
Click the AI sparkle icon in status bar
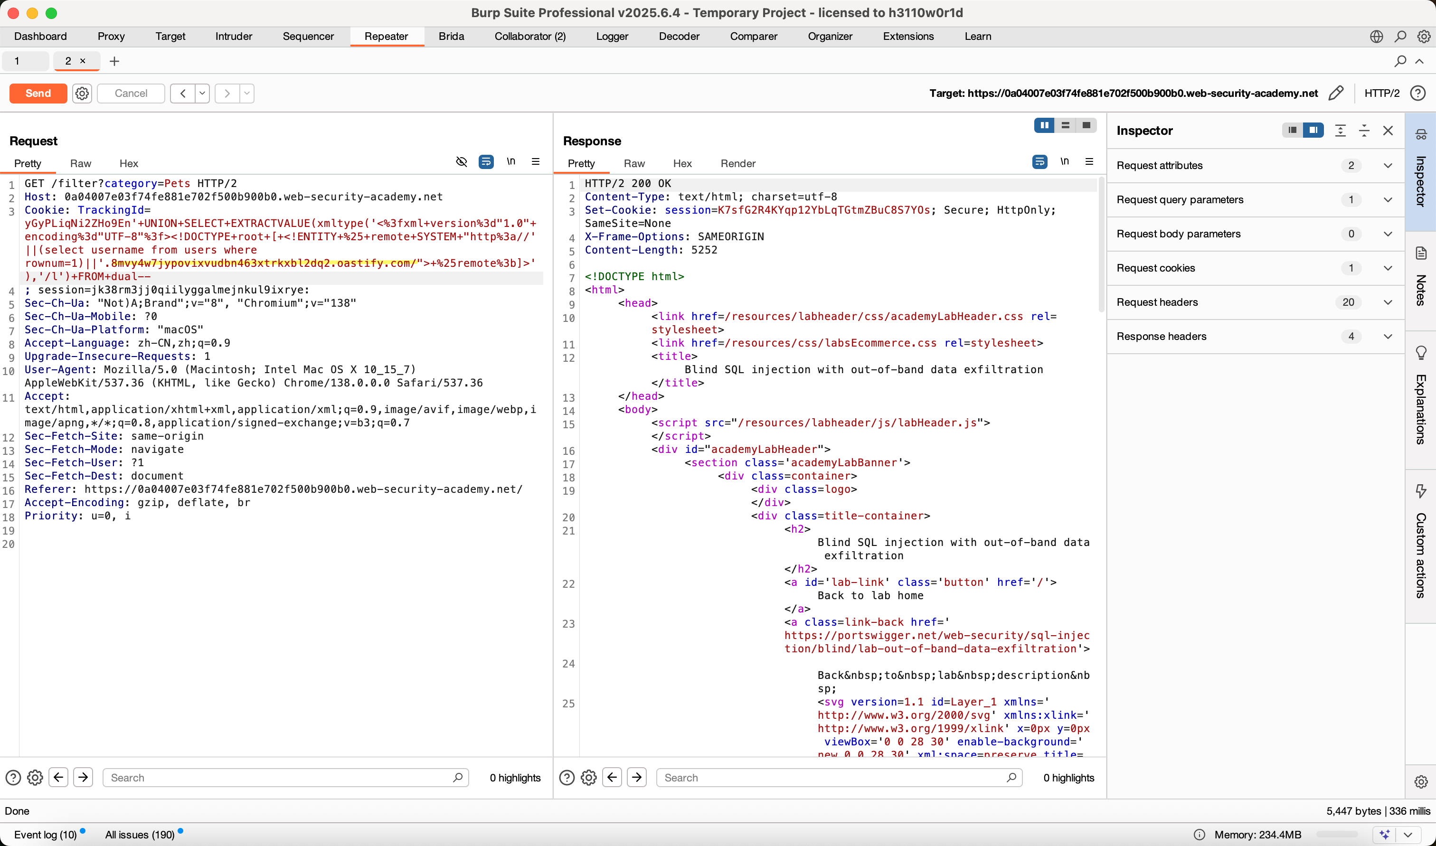[1385, 834]
